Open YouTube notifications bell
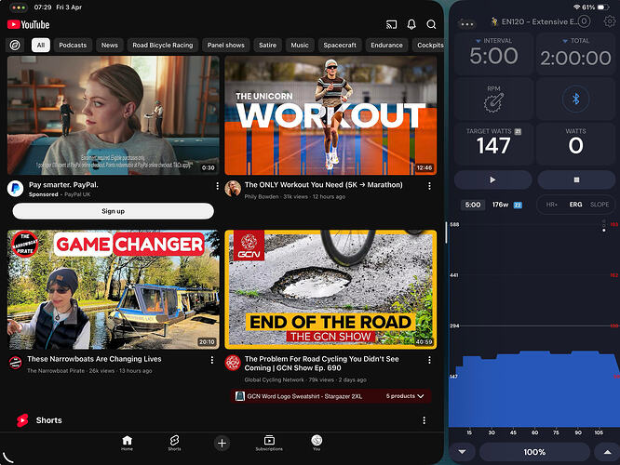This screenshot has width=620, height=465. [411, 23]
